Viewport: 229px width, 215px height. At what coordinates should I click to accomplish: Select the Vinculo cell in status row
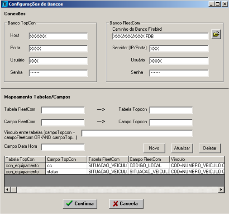point(197,172)
